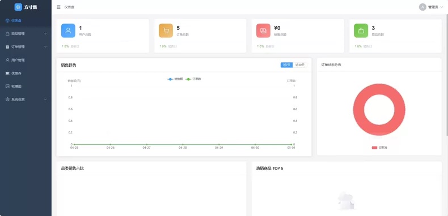The width and height of the screenshot is (448, 216).
Task: Click the 仪表盘 breadcrumb in header
Action: tap(69, 7)
